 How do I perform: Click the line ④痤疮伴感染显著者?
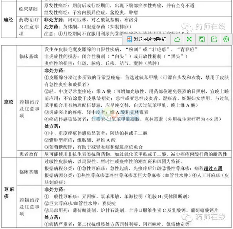[x=133, y=119]
